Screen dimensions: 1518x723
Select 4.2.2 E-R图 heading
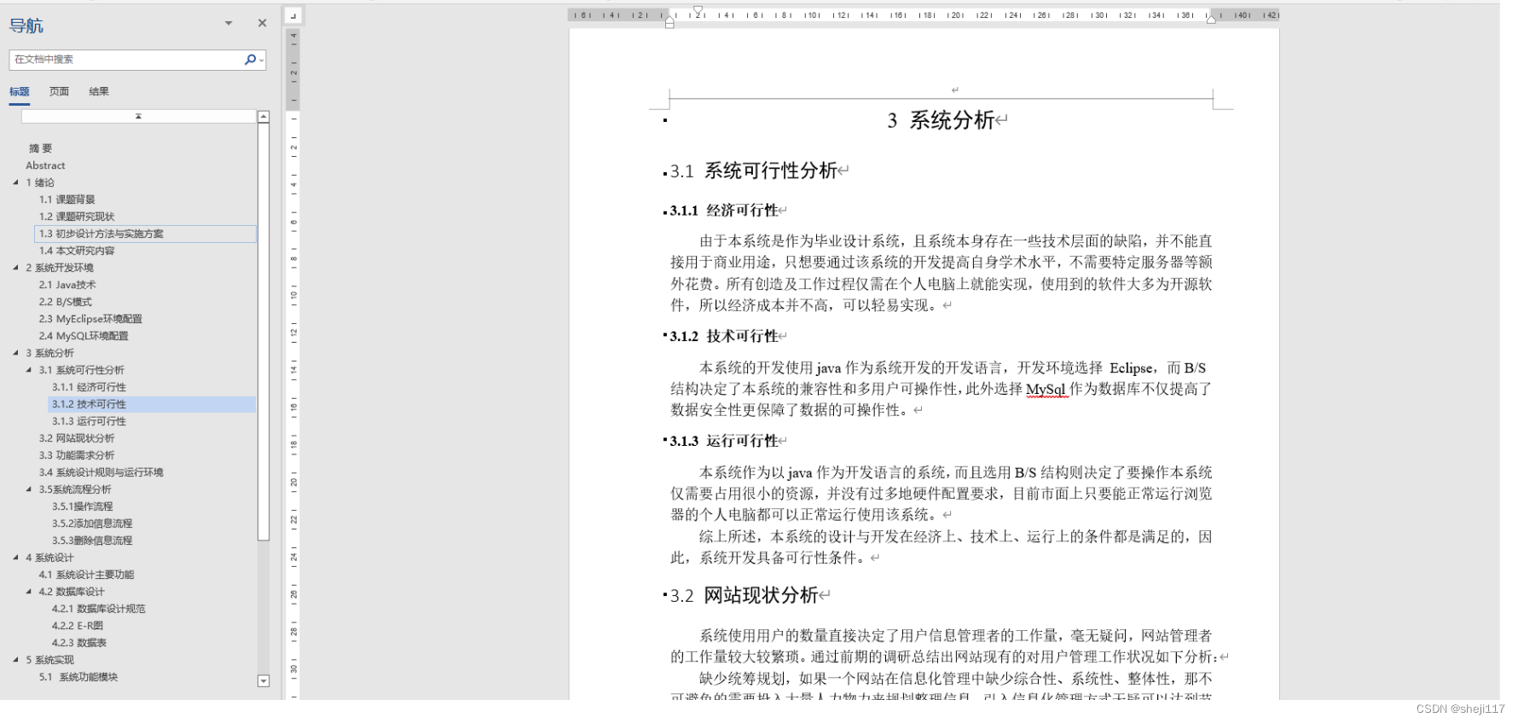pyautogui.click(x=78, y=626)
